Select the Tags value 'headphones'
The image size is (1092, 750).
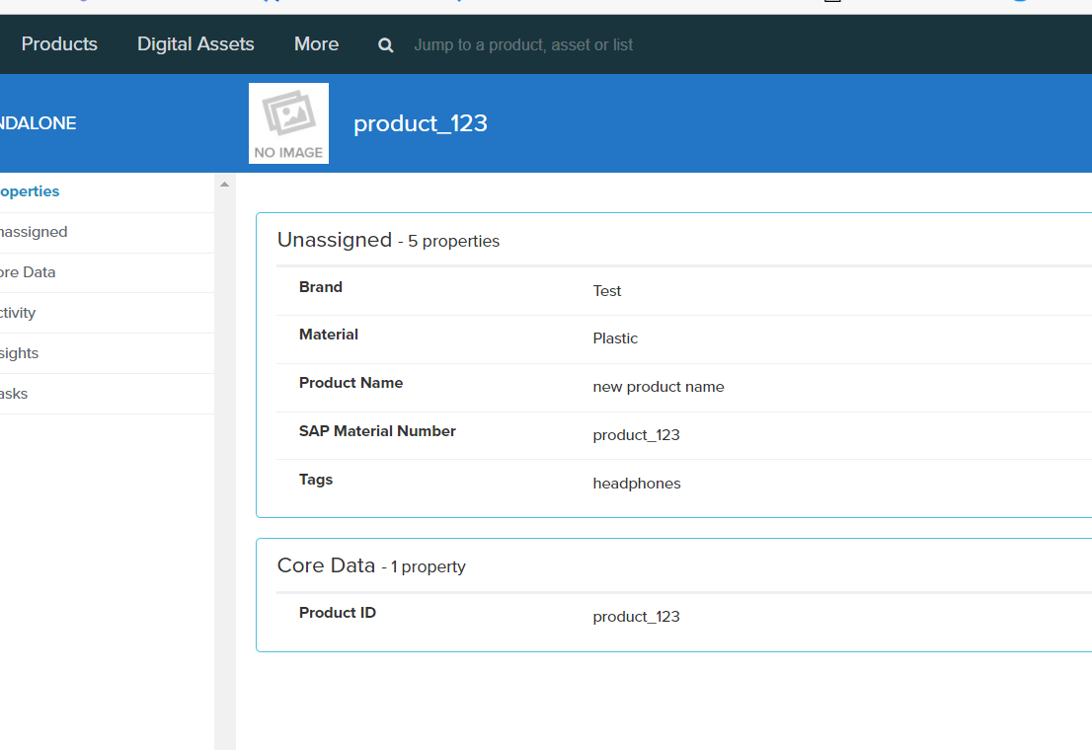pos(637,484)
